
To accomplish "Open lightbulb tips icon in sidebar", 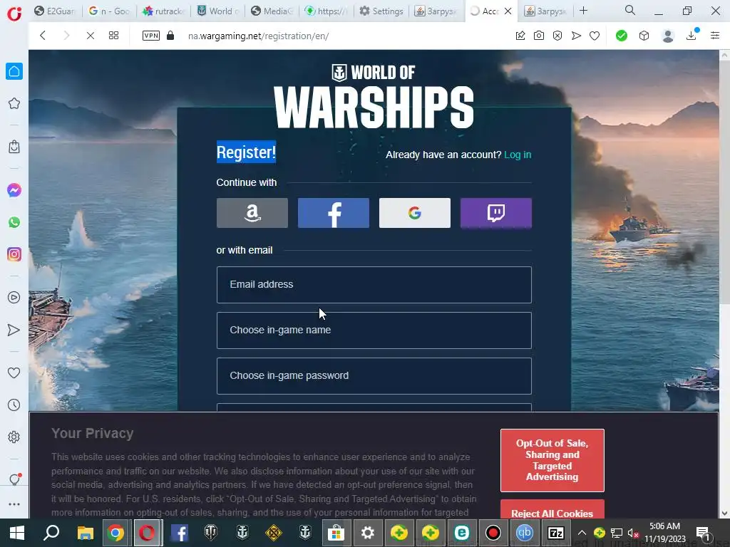I will point(14,479).
